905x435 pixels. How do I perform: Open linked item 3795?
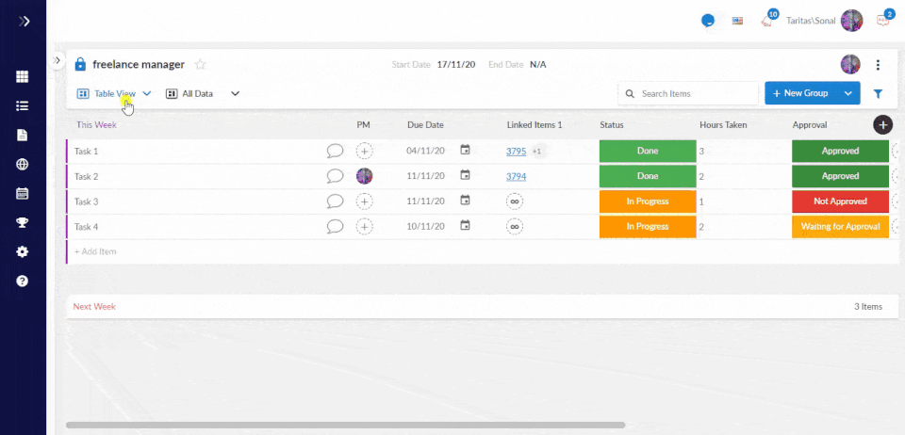point(516,151)
